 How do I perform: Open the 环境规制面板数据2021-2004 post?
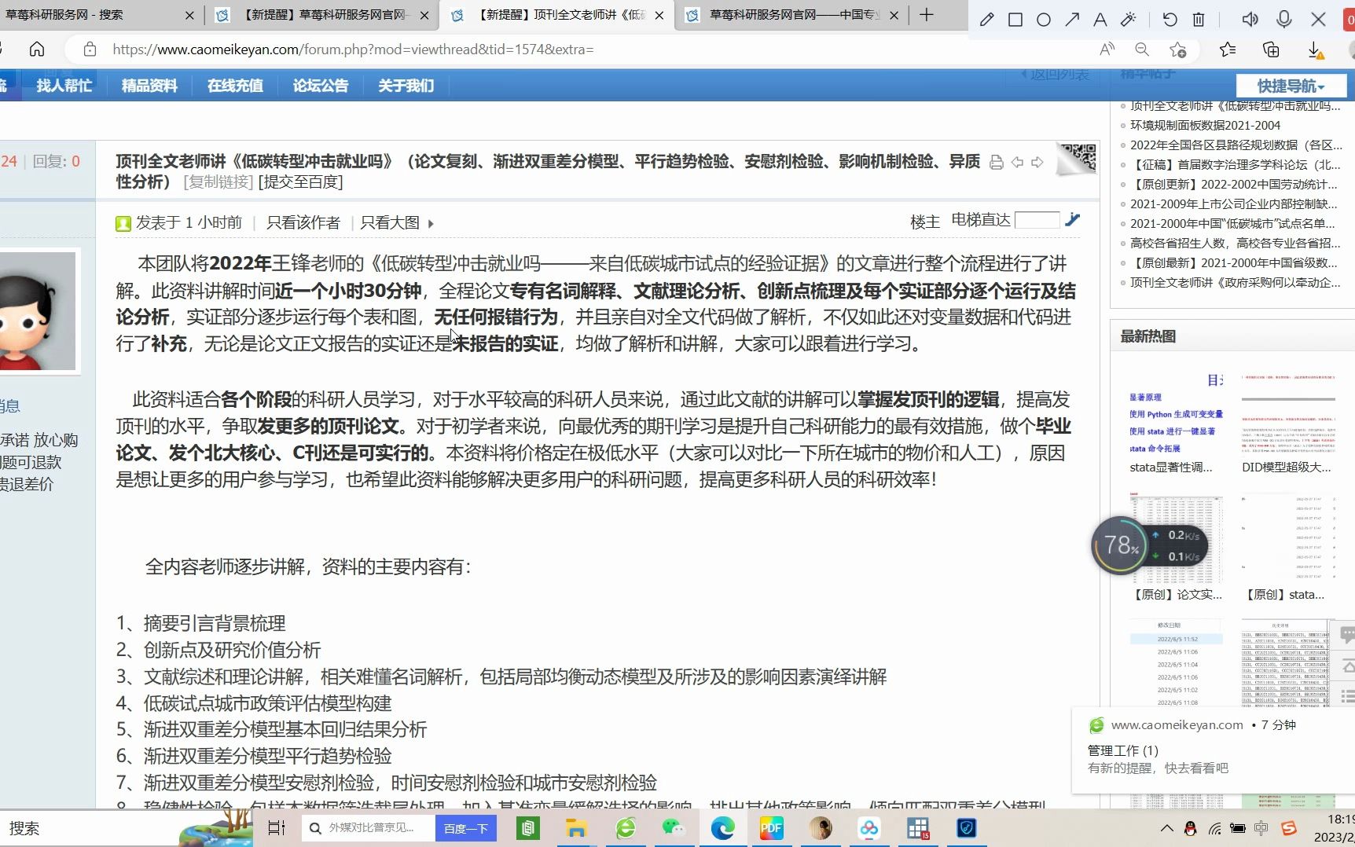[1205, 125]
